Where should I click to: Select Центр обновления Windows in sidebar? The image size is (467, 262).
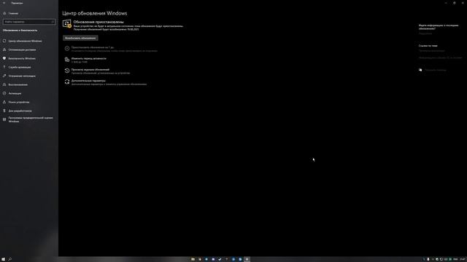tap(23, 41)
